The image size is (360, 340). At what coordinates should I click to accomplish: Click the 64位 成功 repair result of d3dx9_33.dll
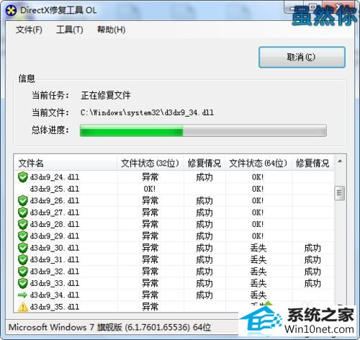[312, 283]
